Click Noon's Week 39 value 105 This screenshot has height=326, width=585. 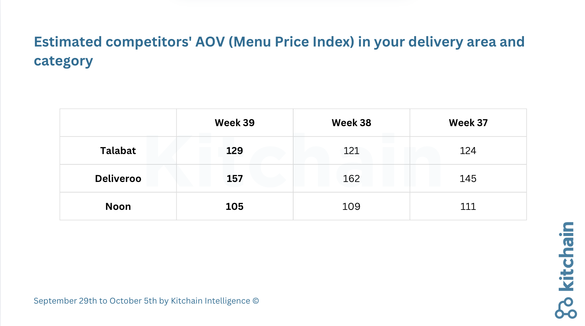tap(235, 206)
